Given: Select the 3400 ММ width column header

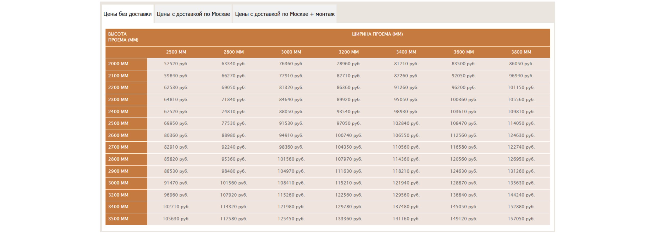Looking at the screenshot, I should tap(406, 52).
